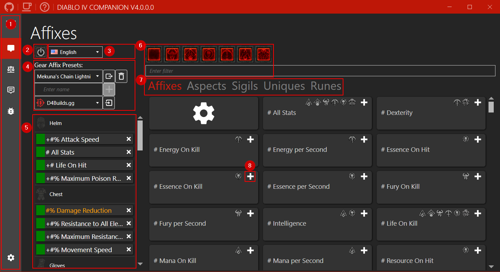Screen dimensions: 500x272
Task: Import build from D4Builds.gg icon
Action: click(109, 103)
